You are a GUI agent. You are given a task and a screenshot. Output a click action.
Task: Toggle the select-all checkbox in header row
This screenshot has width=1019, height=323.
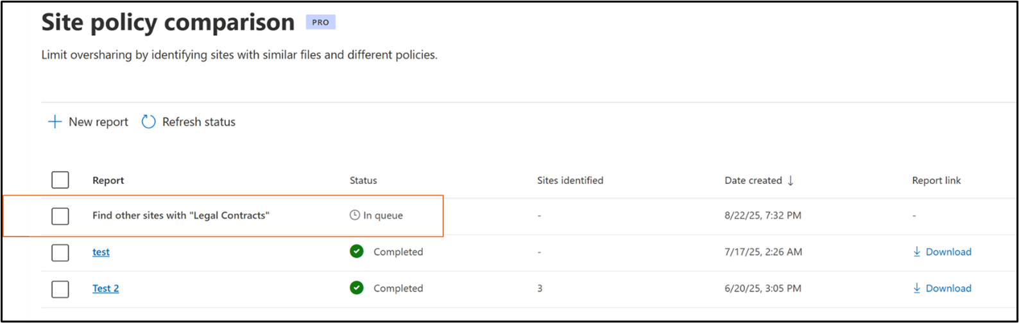[60, 180]
